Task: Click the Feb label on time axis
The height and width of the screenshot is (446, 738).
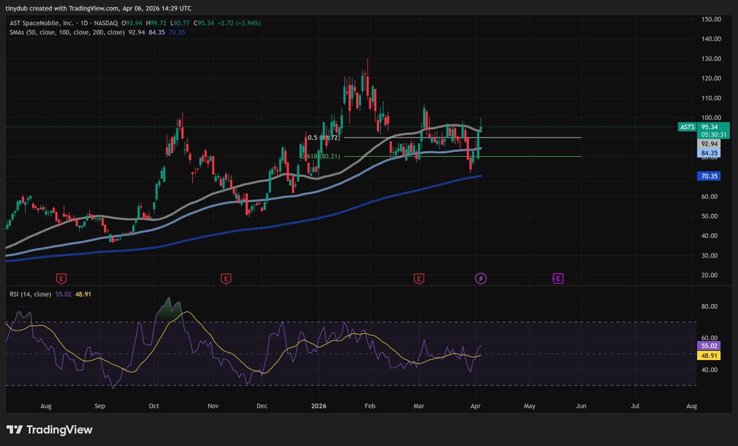Action: tap(370, 406)
